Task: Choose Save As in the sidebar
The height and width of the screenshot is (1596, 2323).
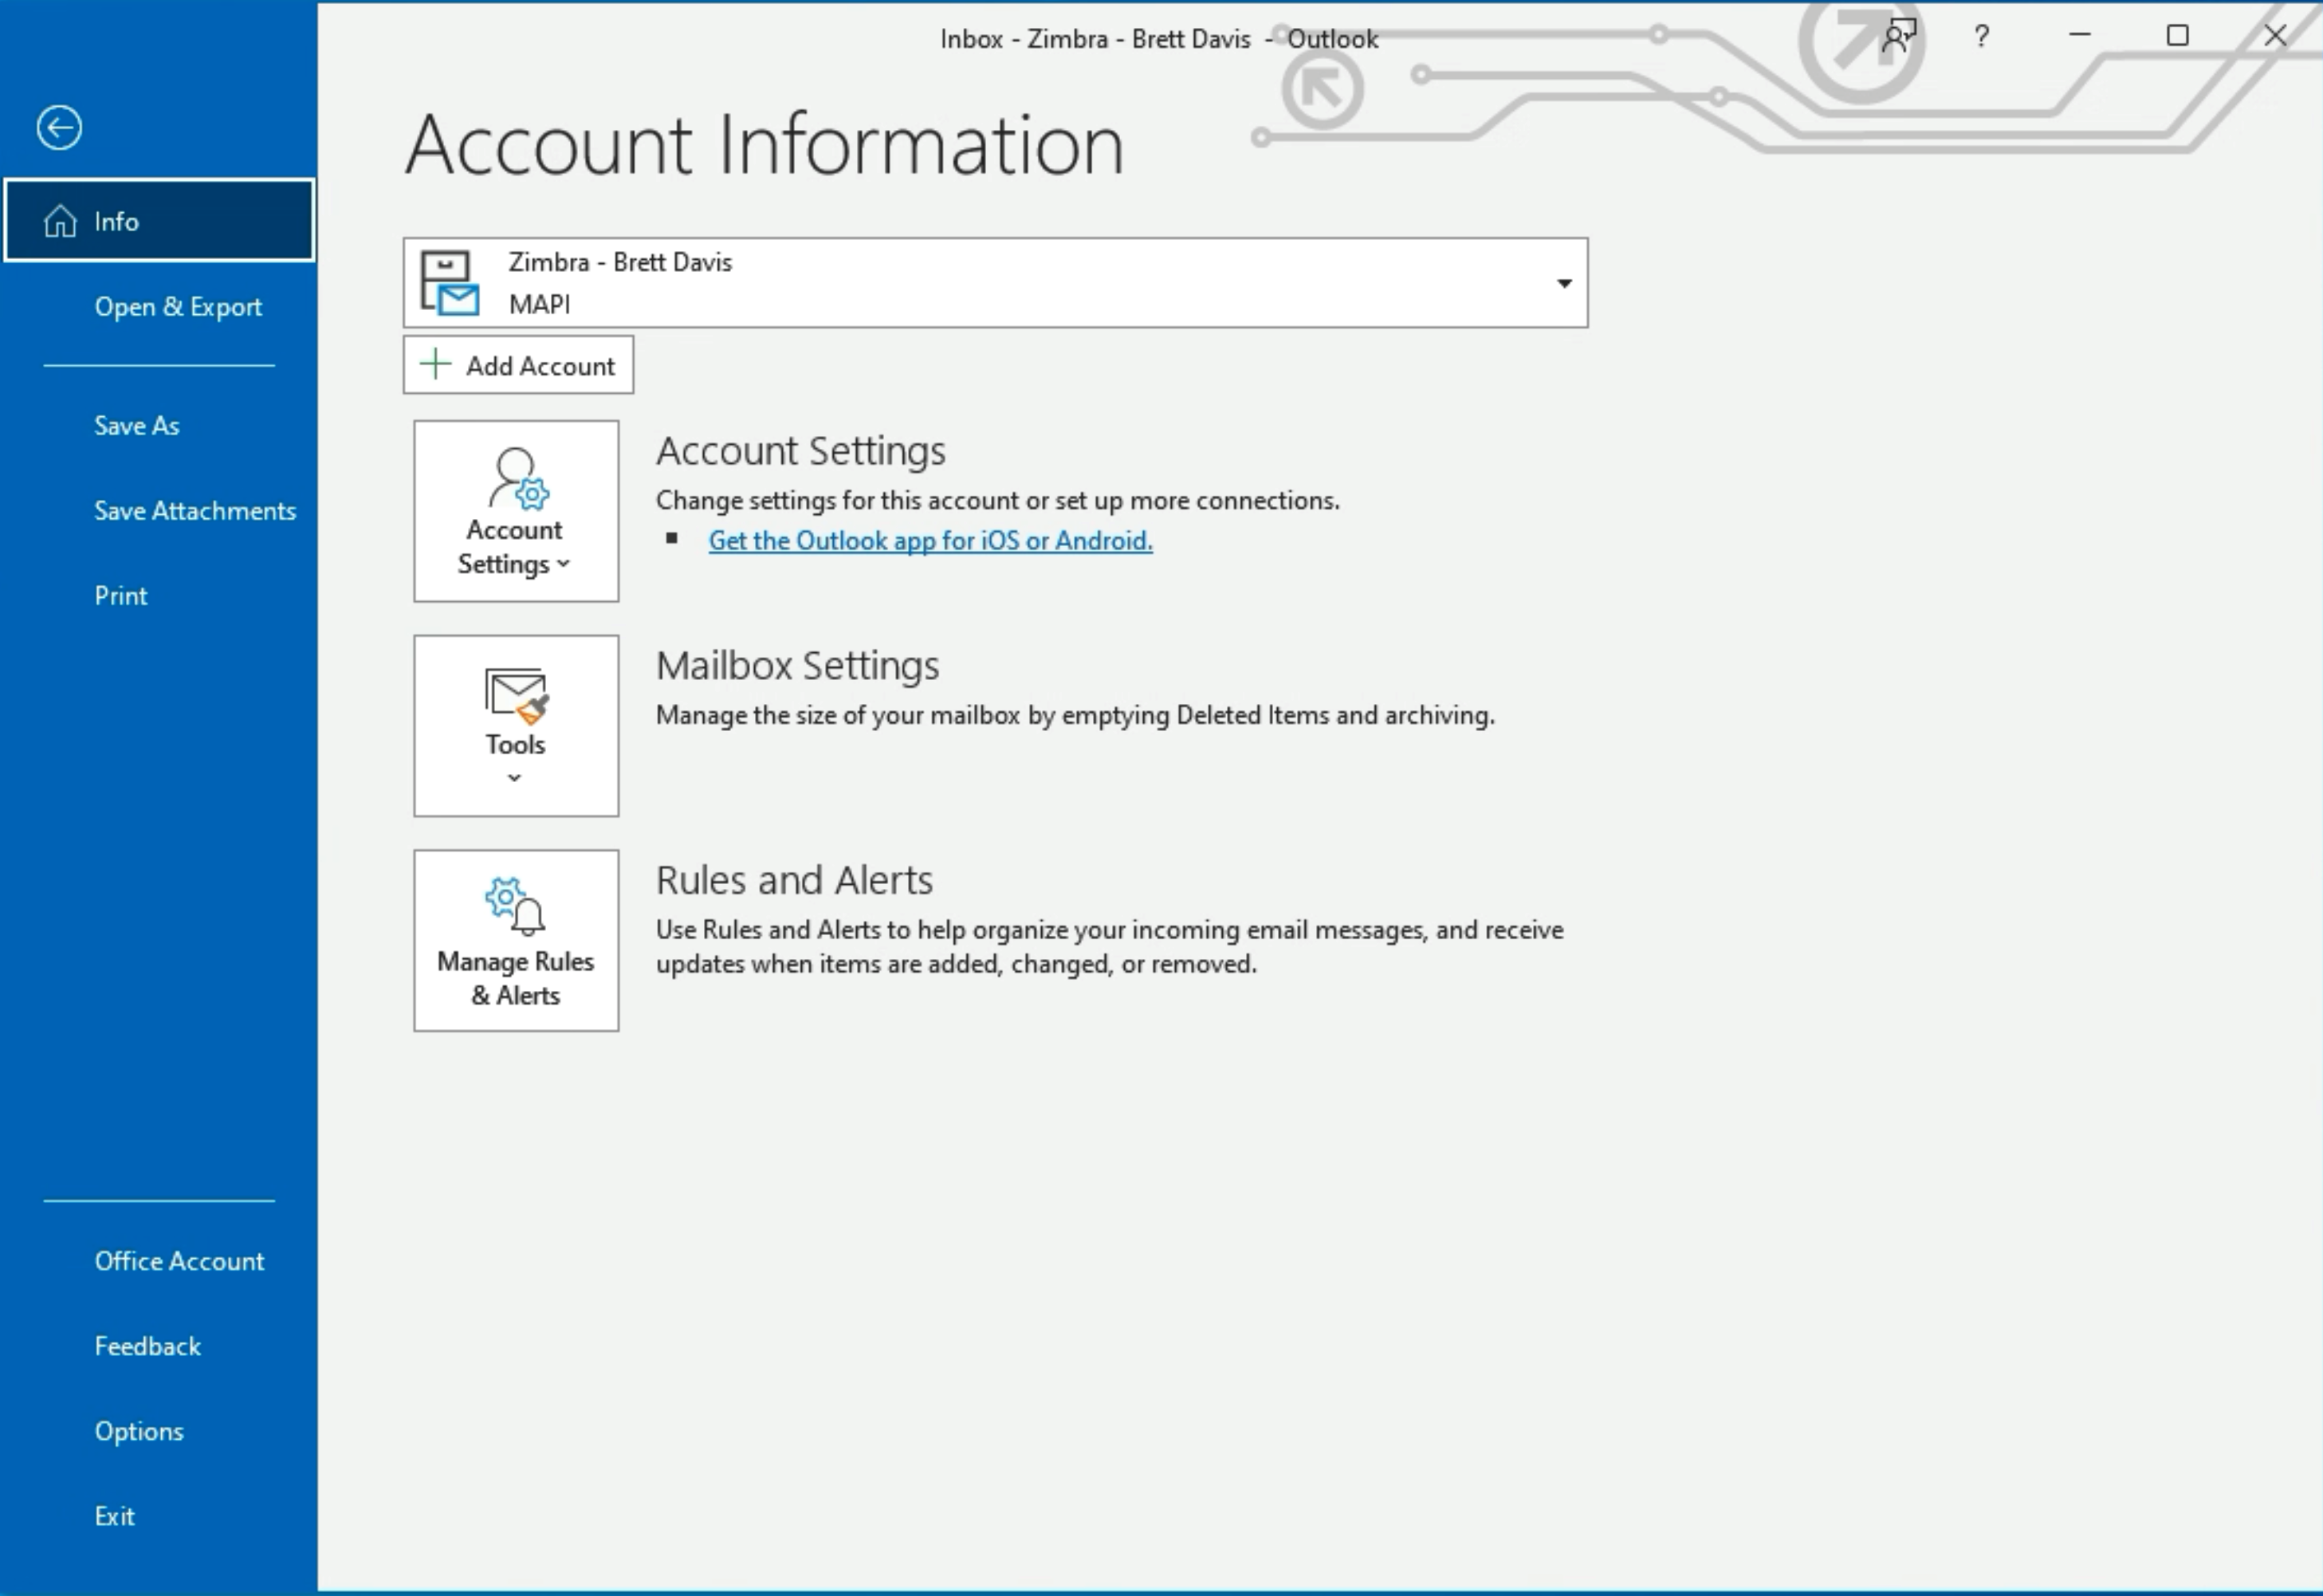Action: (x=159, y=426)
